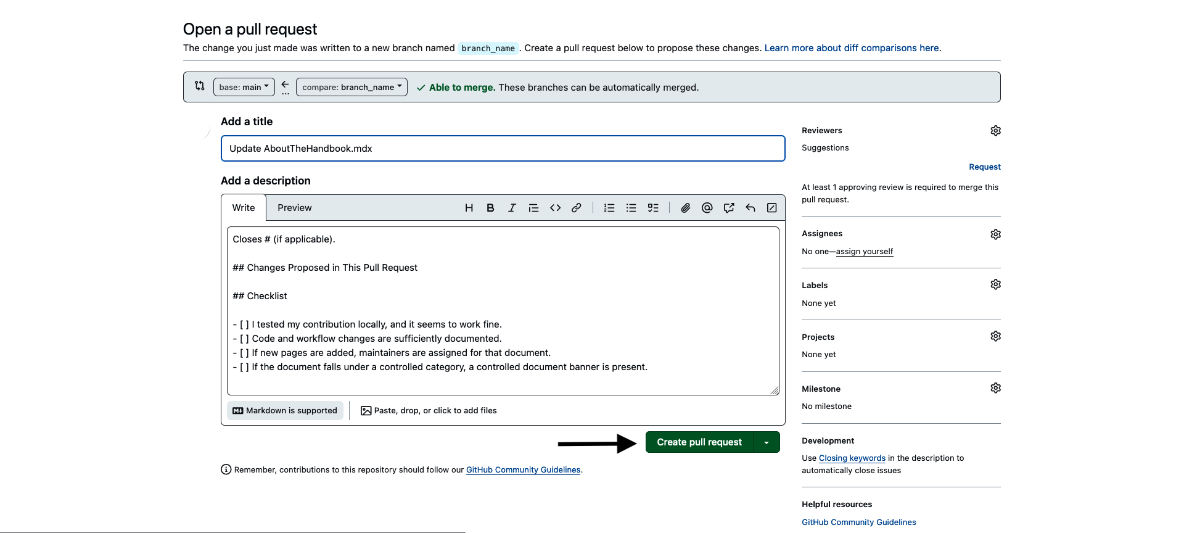1184x533 pixels.
Task: Click the Heading formatting icon
Action: click(469, 208)
